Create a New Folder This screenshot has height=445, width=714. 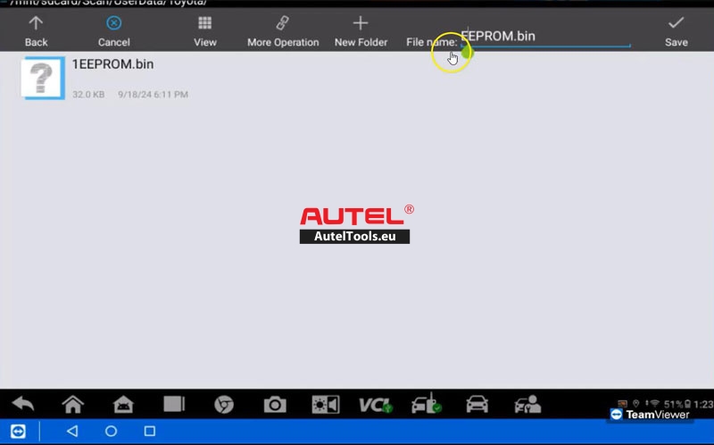pos(361,29)
